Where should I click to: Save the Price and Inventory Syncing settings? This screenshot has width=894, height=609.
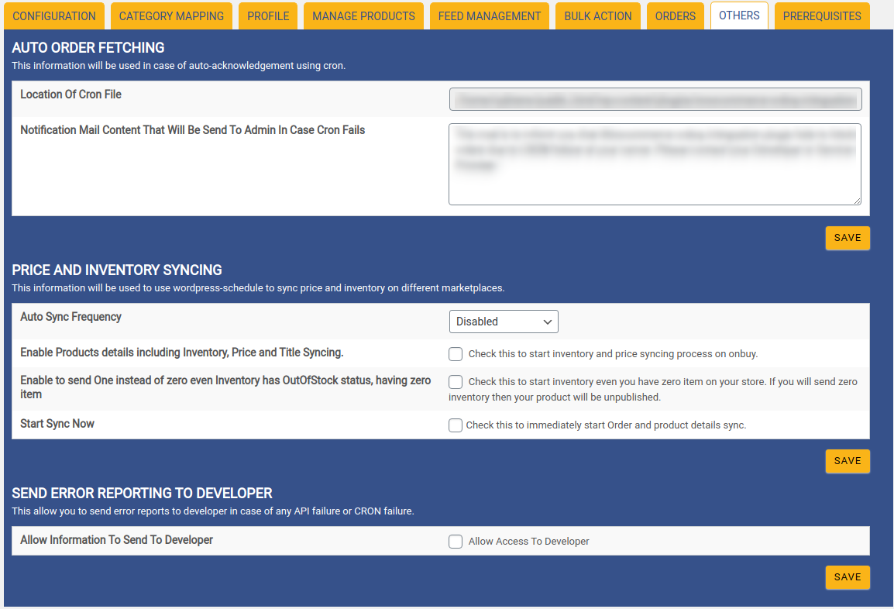(848, 461)
